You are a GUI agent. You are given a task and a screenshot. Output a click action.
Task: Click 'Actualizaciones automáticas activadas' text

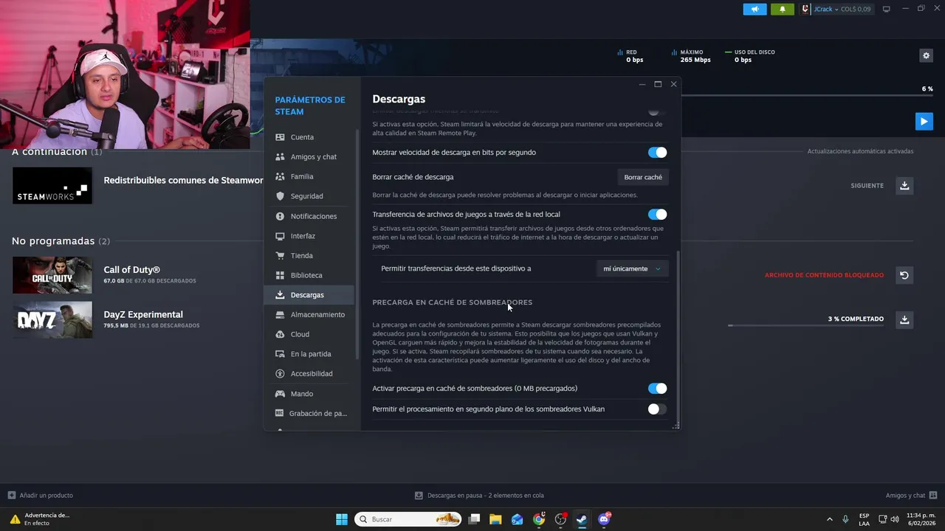tap(860, 151)
